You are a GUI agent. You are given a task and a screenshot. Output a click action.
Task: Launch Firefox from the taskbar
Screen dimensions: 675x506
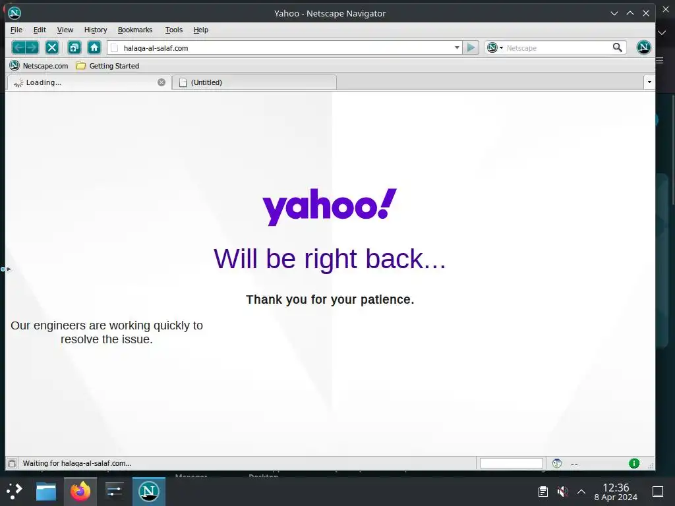(80, 491)
